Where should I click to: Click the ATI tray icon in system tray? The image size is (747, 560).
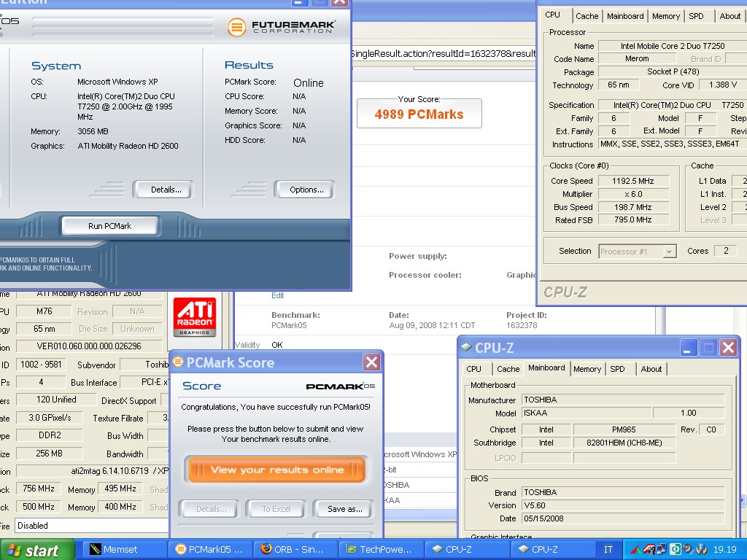[650, 550]
